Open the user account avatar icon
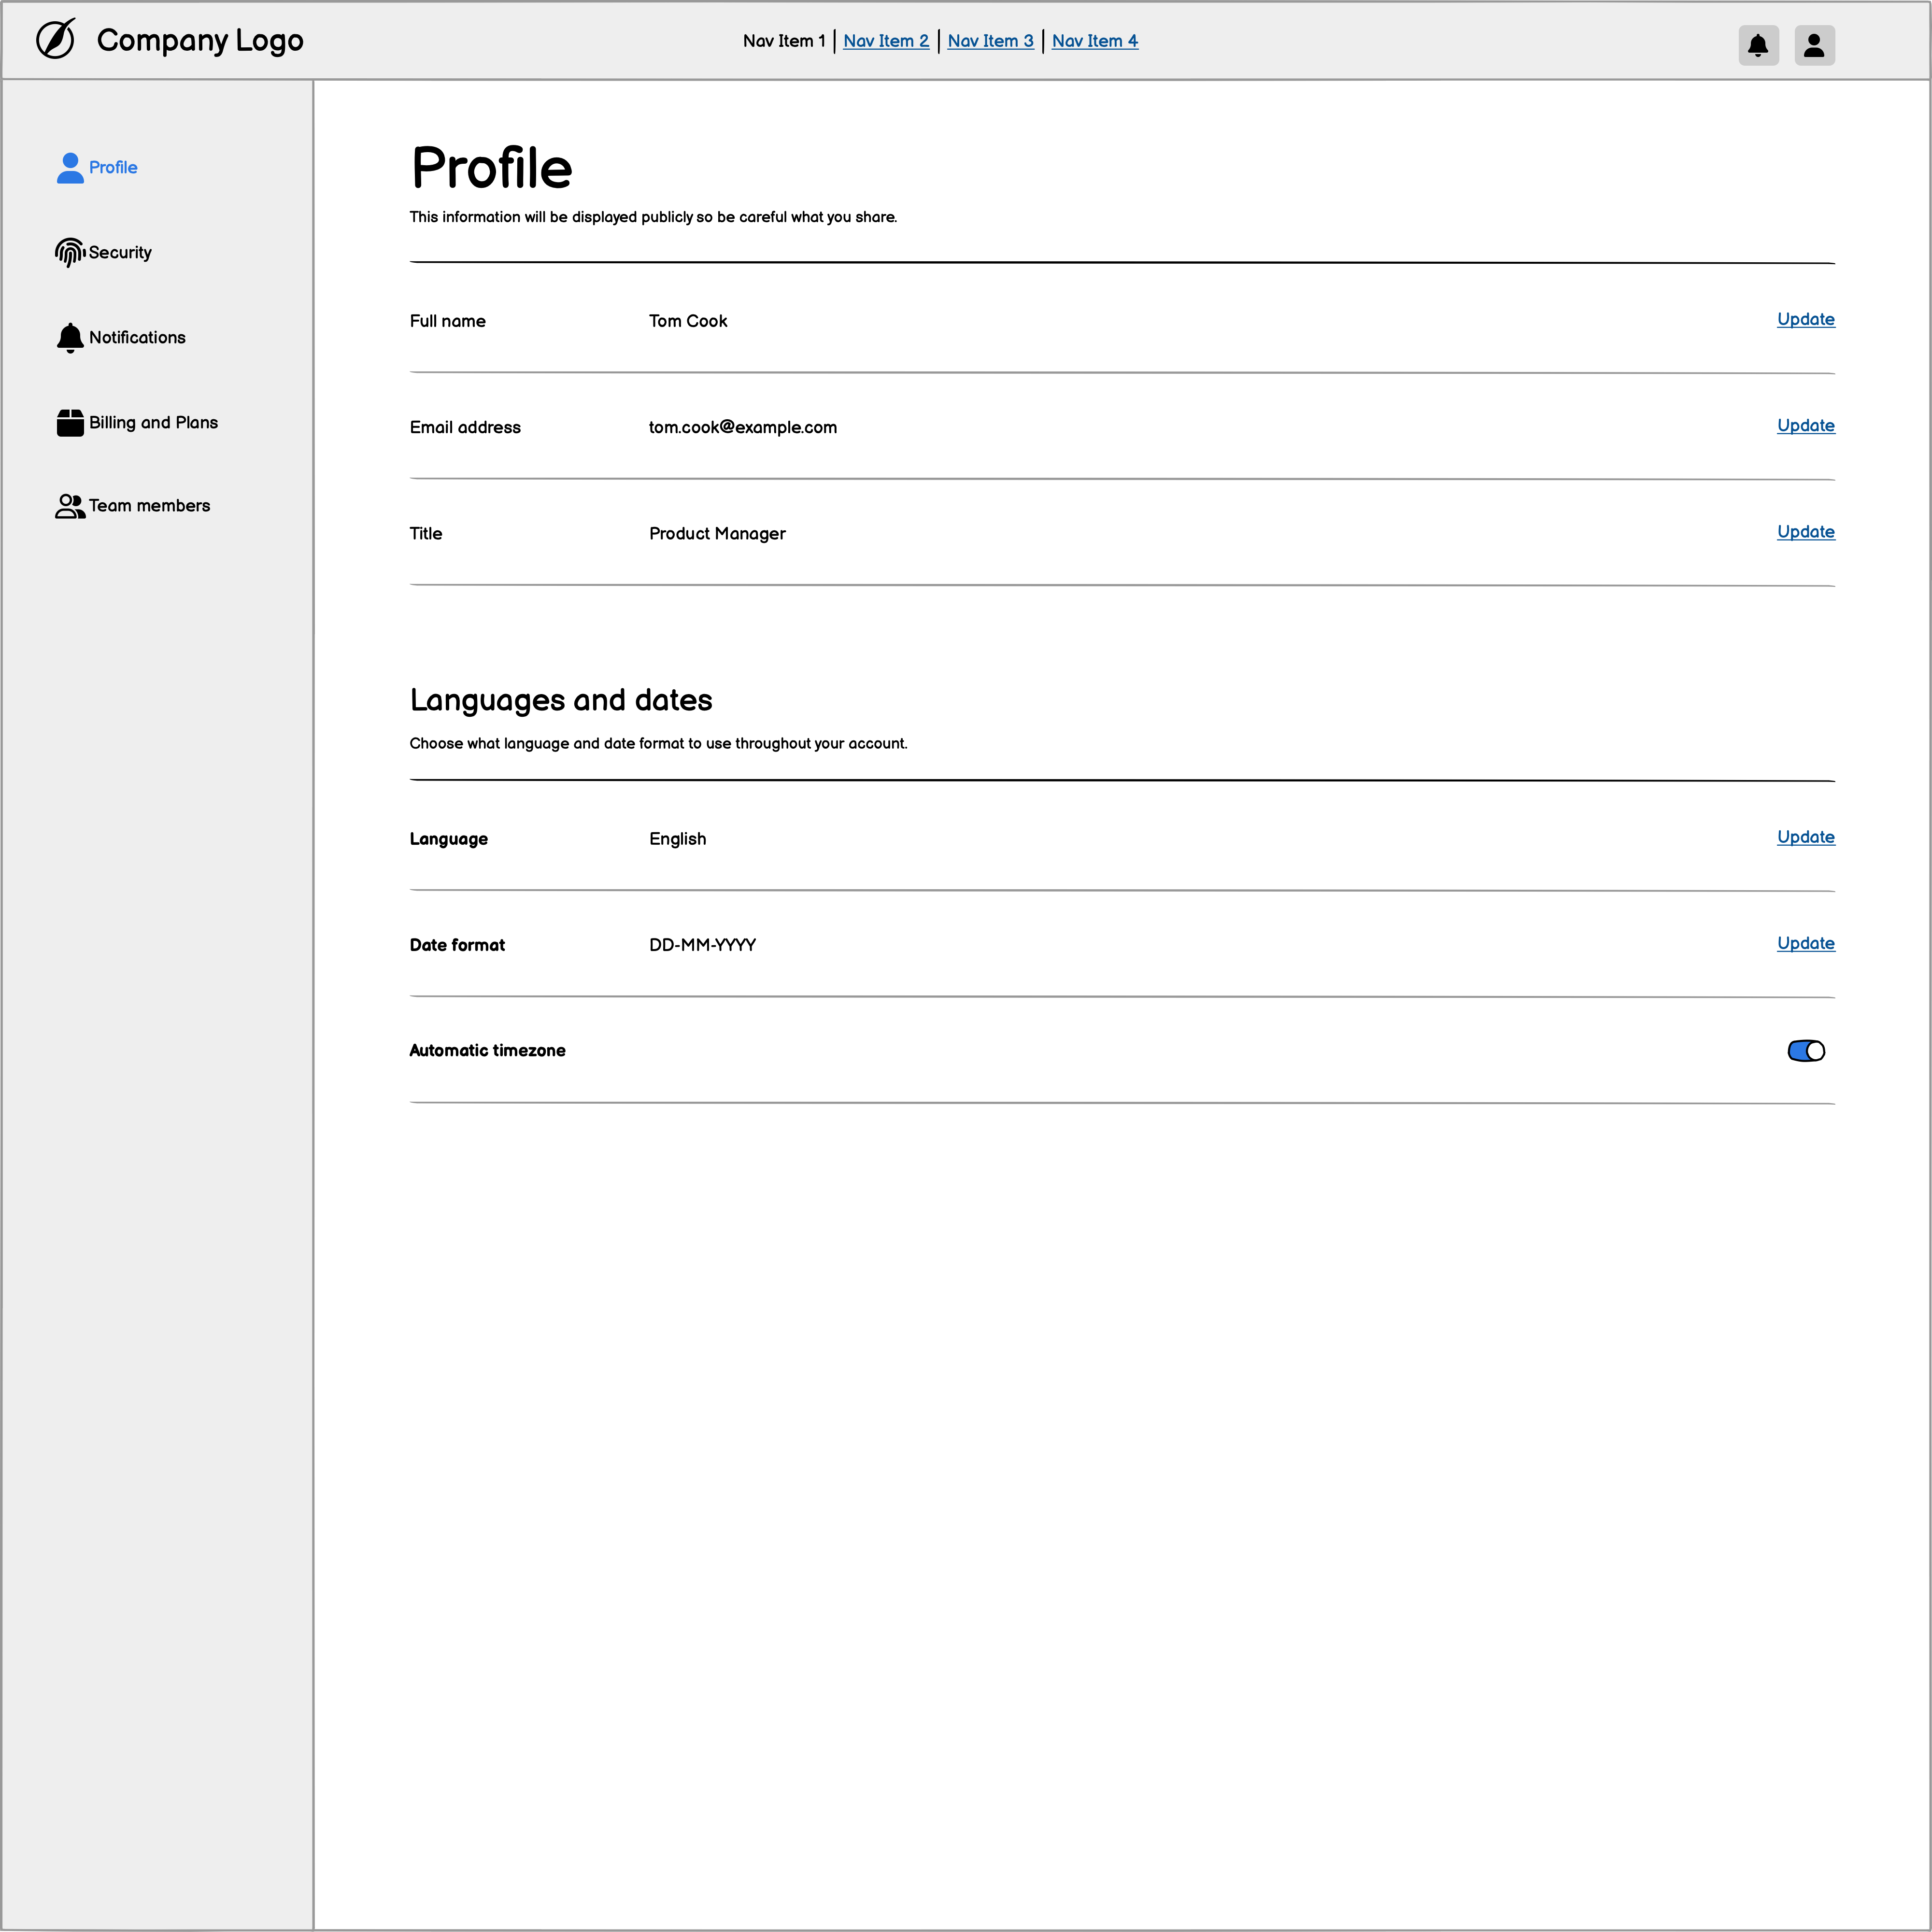This screenshot has height=1932, width=1932. tap(1814, 45)
